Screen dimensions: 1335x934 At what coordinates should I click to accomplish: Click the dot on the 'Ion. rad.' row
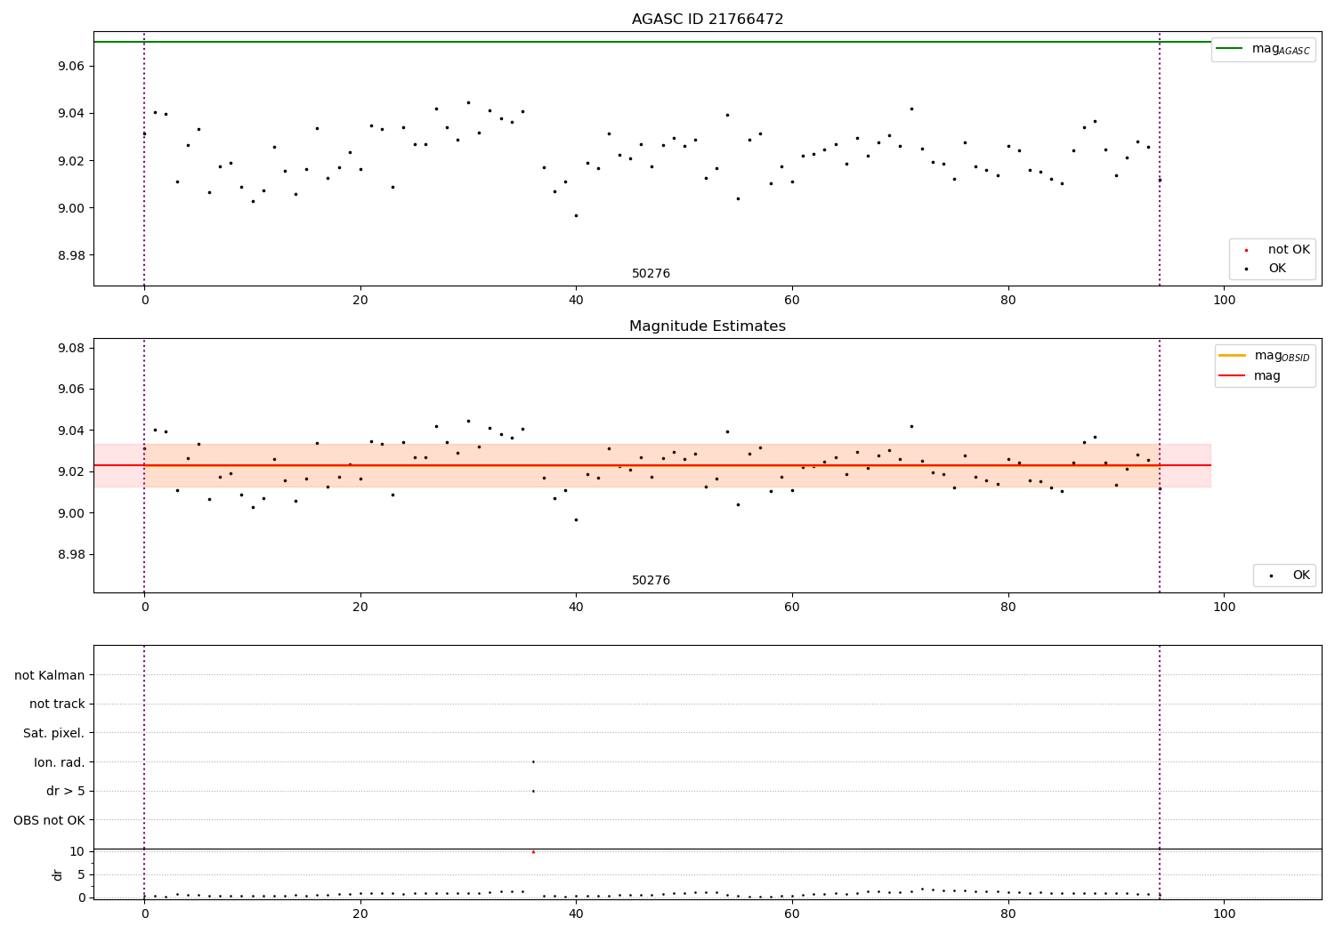coord(533,761)
